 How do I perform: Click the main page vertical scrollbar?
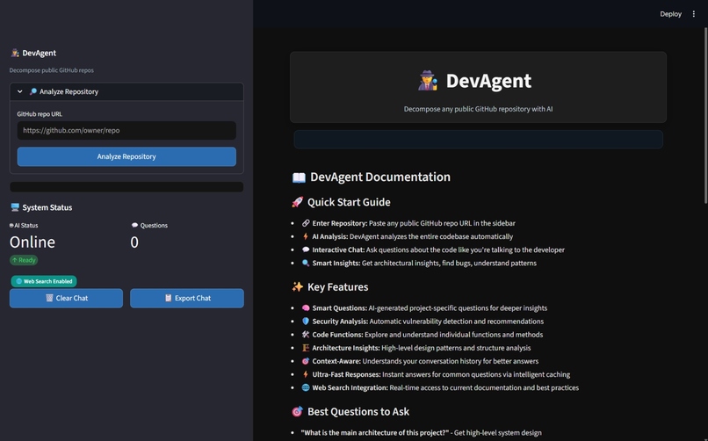pos(705,115)
